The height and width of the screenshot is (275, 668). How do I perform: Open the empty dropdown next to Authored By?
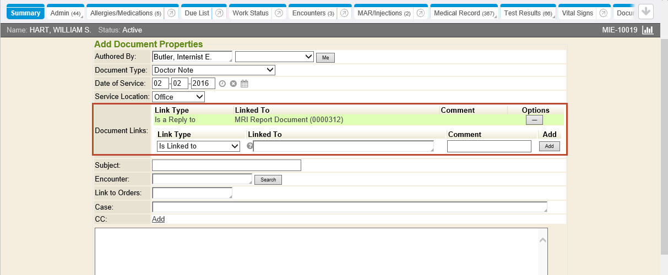click(274, 57)
